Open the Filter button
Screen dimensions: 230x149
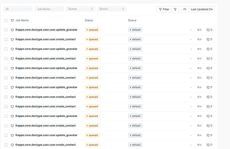[x=164, y=9]
